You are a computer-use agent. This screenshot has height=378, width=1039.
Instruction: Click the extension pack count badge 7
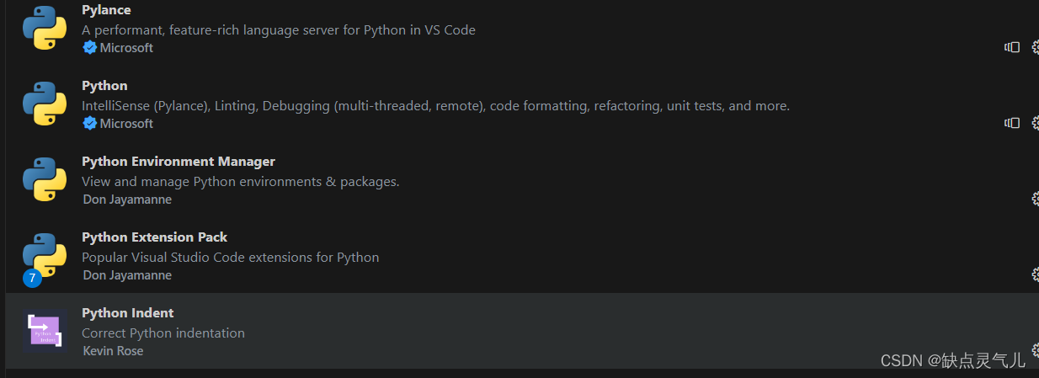pos(32,278)
